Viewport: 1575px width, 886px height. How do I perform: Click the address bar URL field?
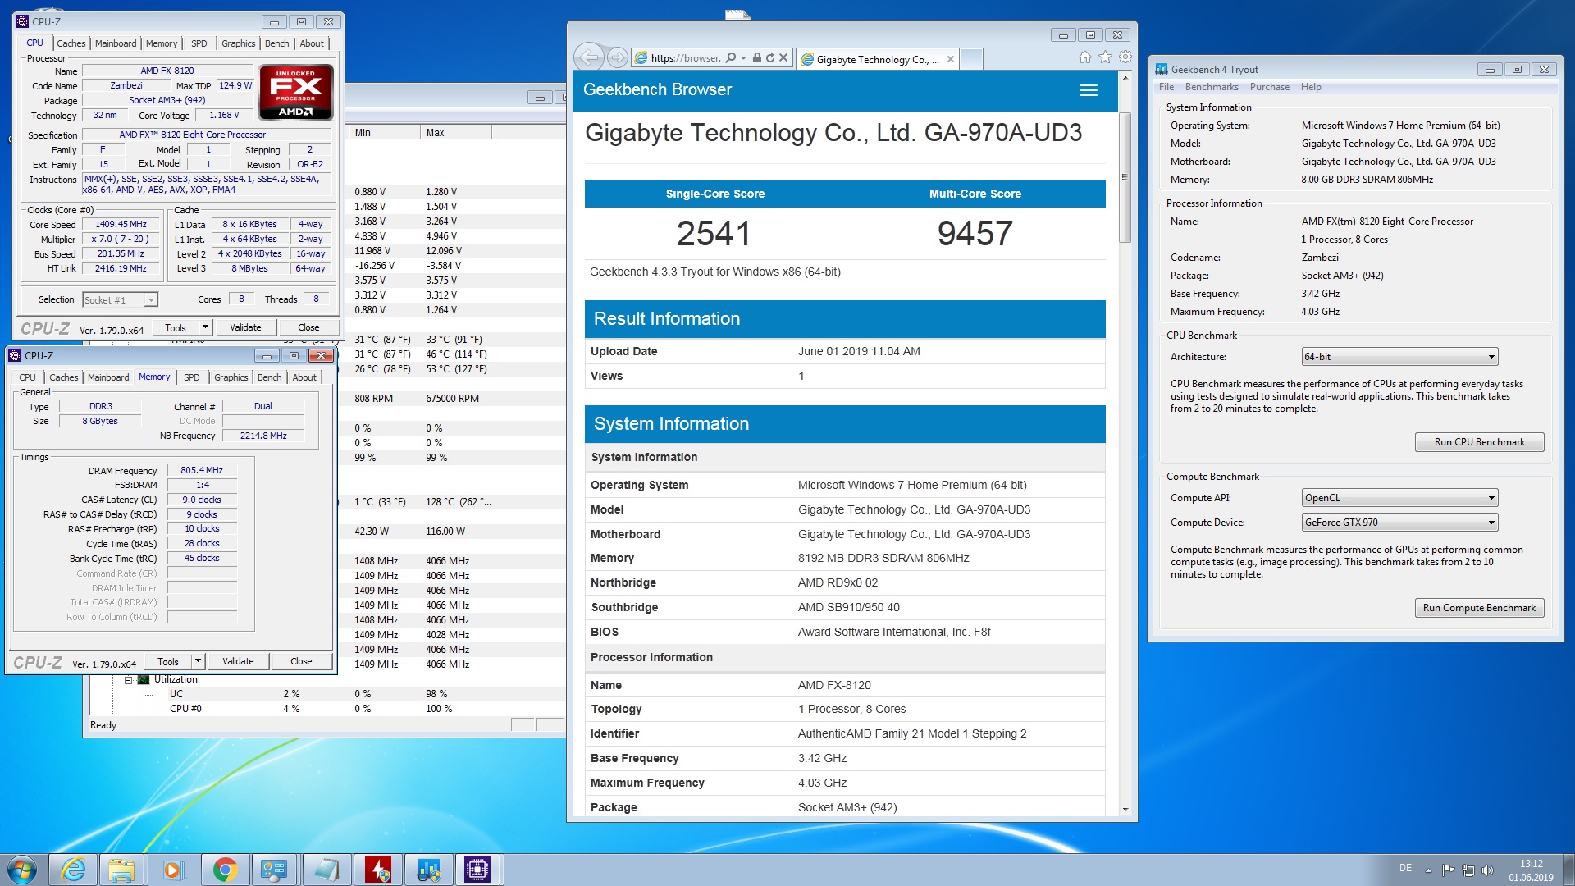tap(685, 57)
